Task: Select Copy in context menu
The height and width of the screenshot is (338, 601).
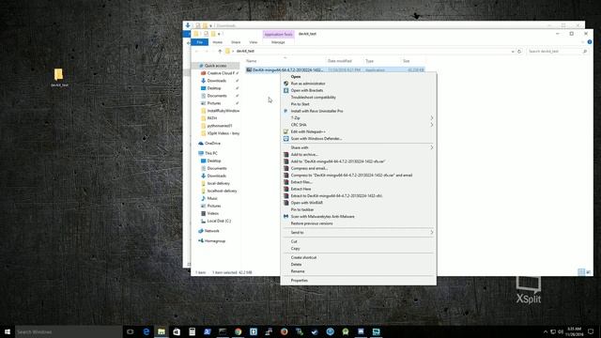Action: pos(295,248)
